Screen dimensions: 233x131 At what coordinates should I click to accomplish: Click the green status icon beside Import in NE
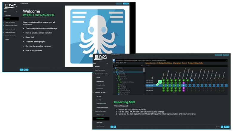(x=118, y=84)
